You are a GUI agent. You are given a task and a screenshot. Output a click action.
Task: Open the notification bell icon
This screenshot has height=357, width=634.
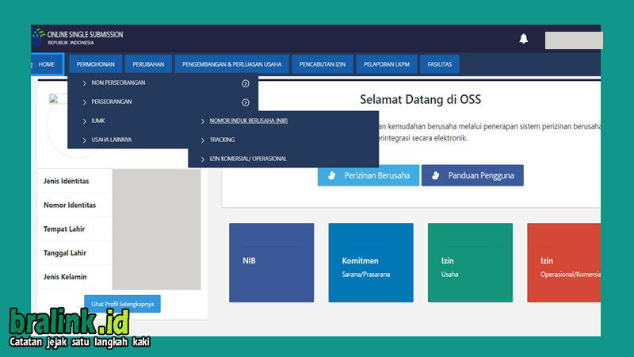tap(524, 38)
